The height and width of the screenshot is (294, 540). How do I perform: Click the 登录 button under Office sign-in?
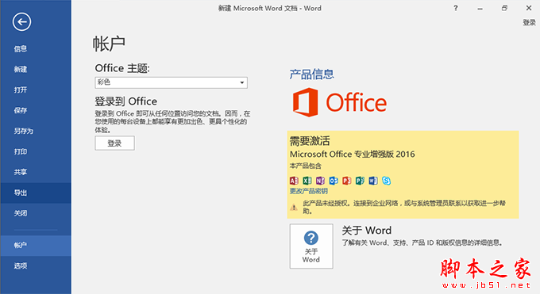[114, 143]
